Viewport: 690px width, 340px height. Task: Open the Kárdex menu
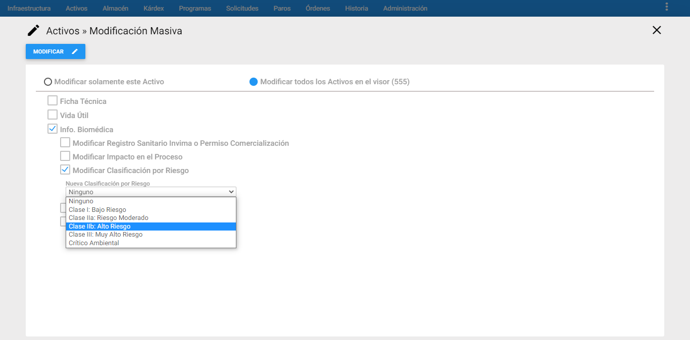tap(154, 8)
